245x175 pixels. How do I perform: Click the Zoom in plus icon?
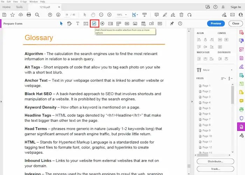[x=109, y=15]
